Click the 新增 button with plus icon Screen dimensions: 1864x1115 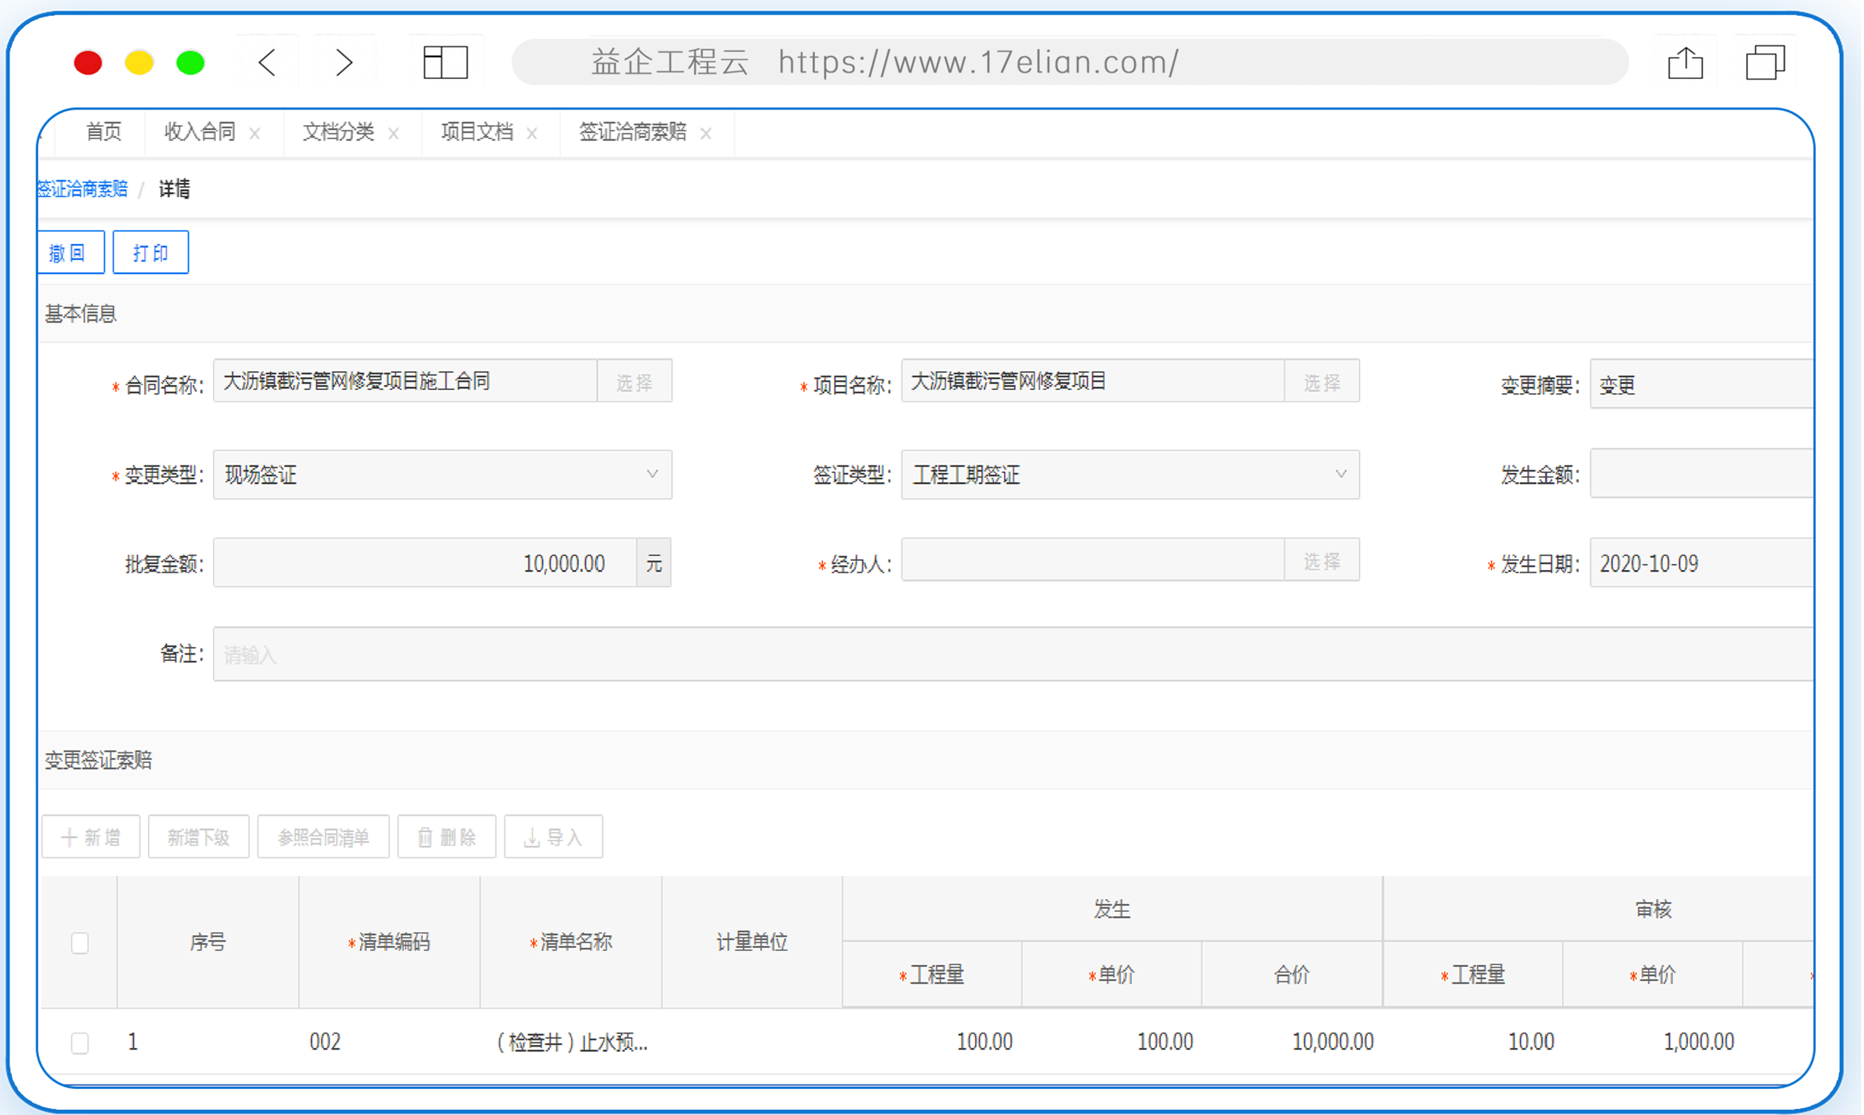click(91, 837)
